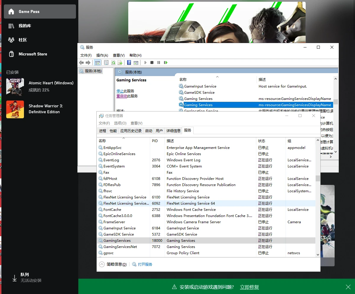This screenshot has height=294, width=355.
Task: Click Start Service play icon
Action: click(145, 63)
